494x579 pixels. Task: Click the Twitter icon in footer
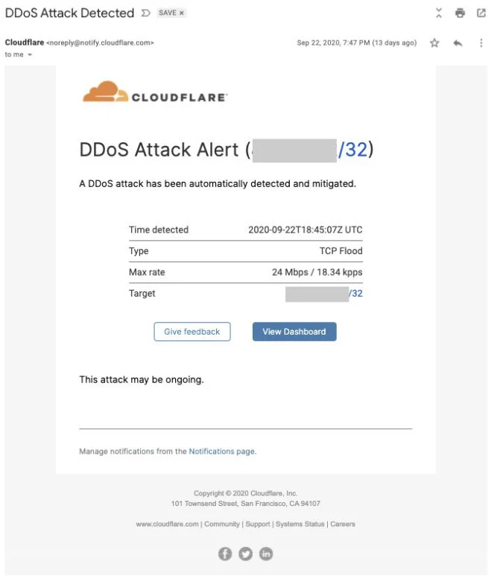[246, 554]
